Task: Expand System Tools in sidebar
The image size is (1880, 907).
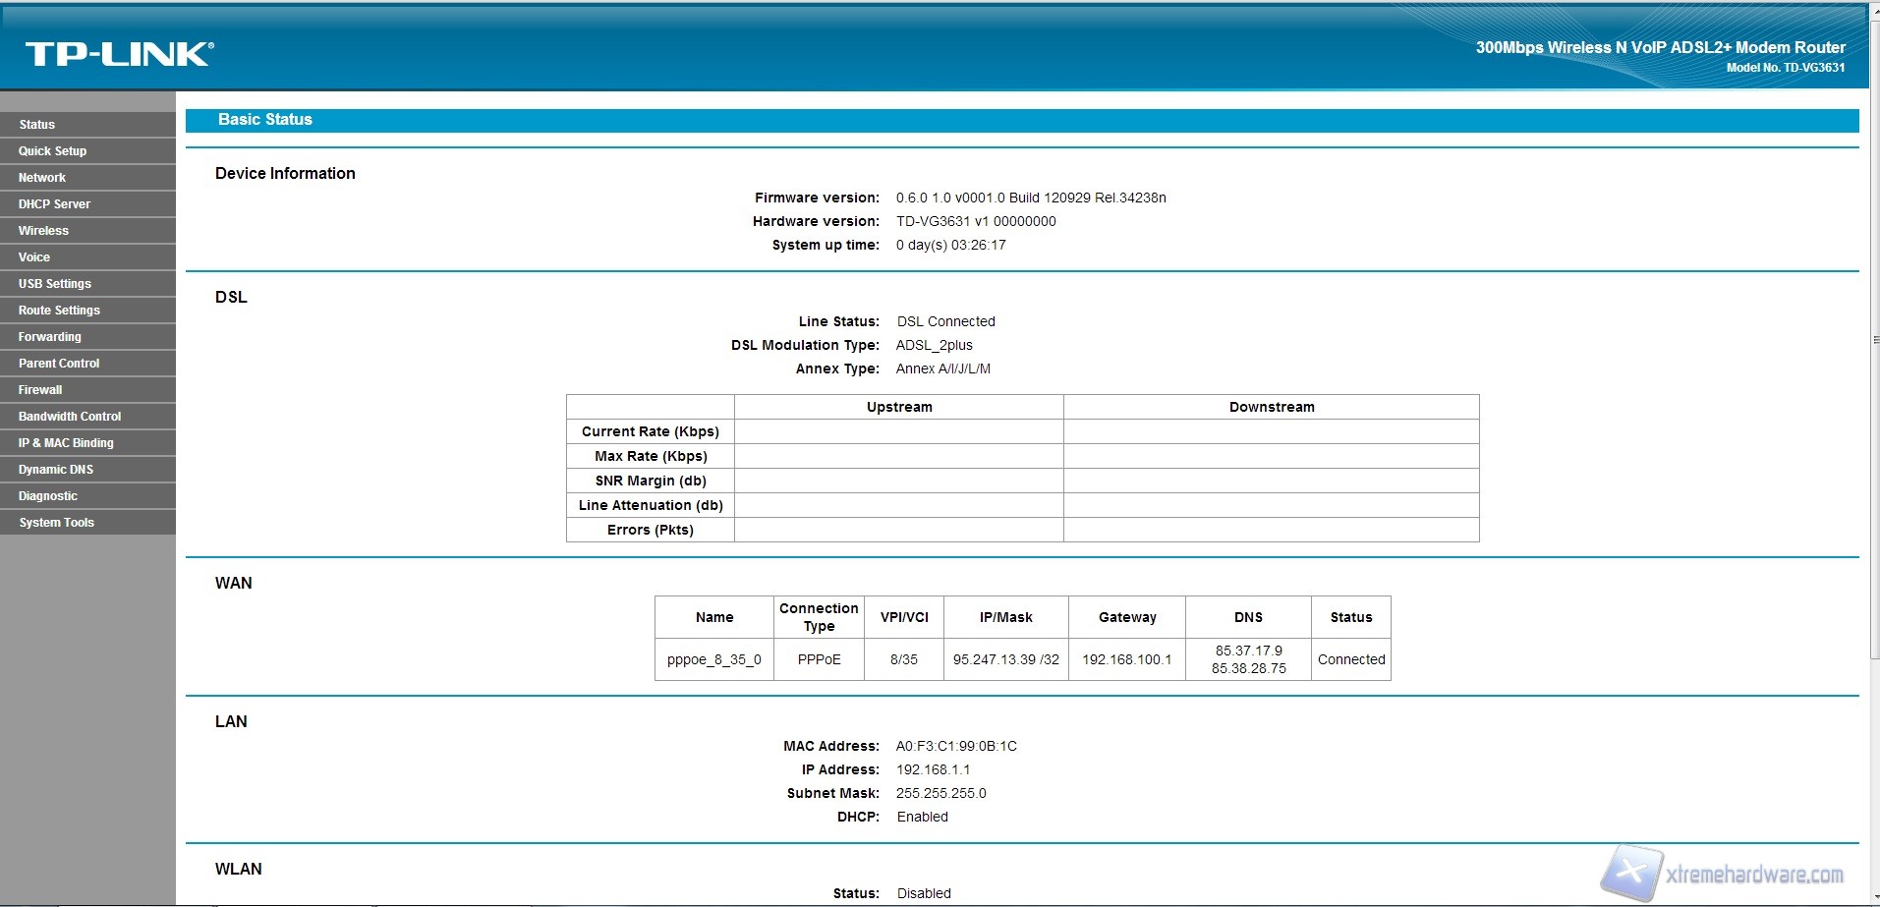Action: pos(56,523)
